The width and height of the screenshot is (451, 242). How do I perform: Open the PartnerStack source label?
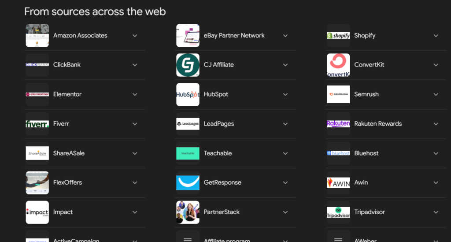pos(222,212)
